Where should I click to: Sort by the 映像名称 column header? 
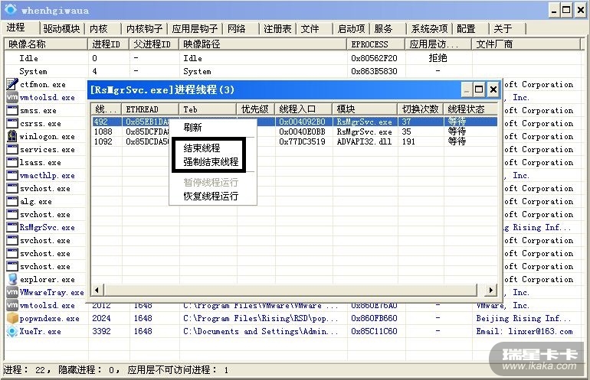pos(45,44)
